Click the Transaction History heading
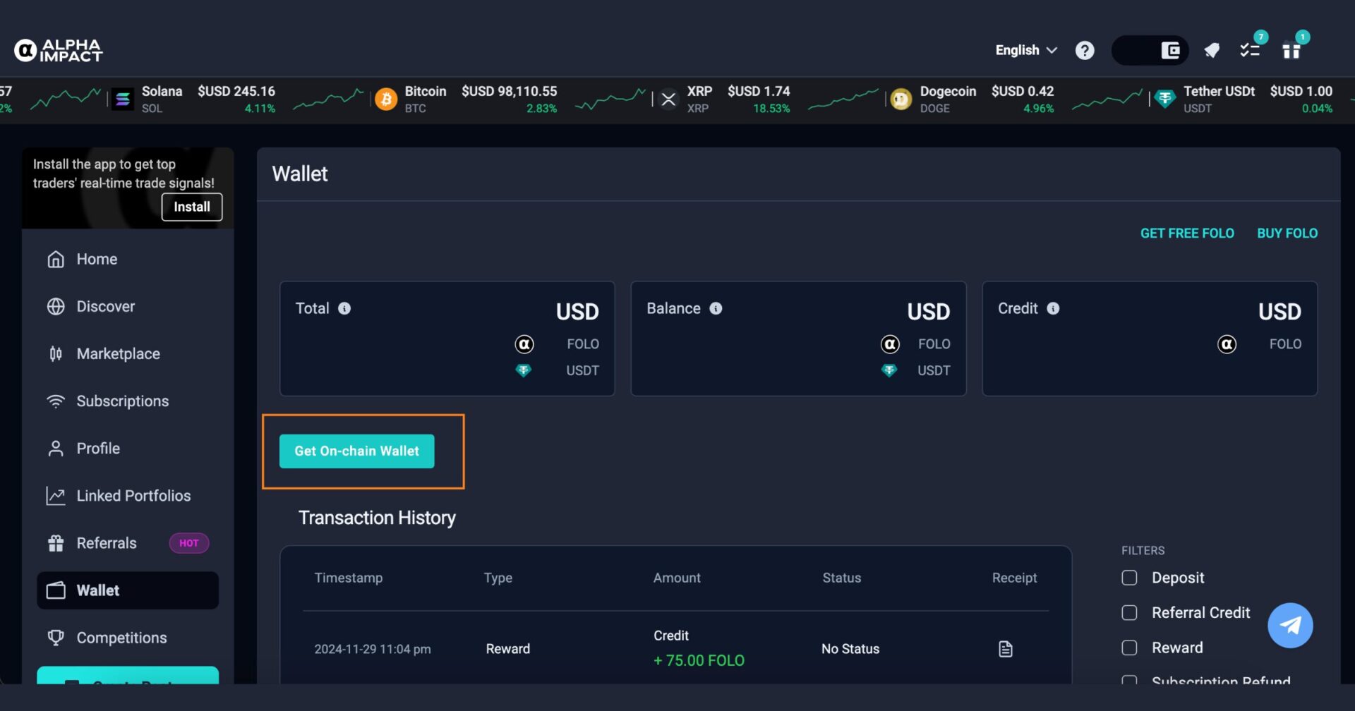Image resolution: width=1355 pixels, height=711 pixels. [377, 518]
